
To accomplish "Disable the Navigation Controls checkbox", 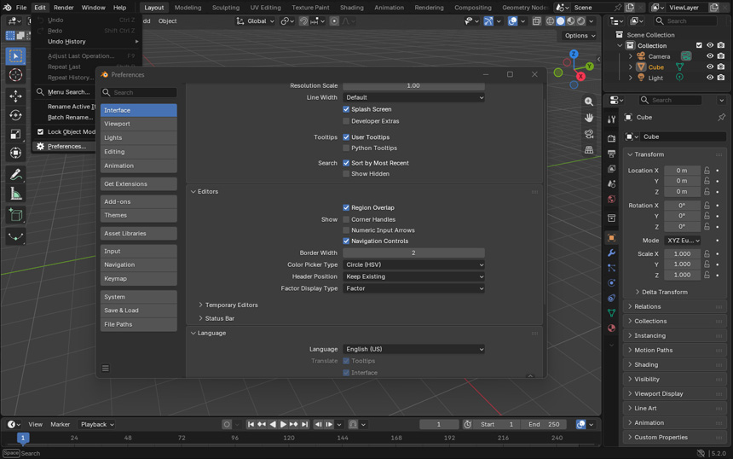I will [346, 241].
